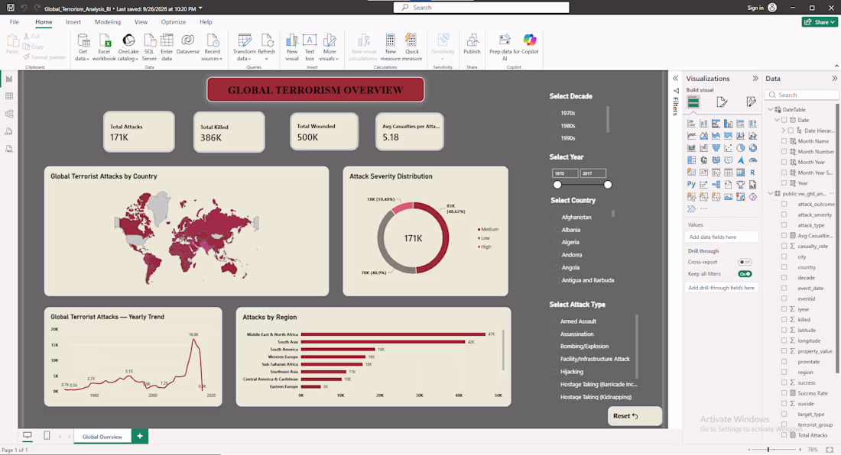Open Dataverse from the ribbon
The height and width of the screenshot is (455, 841).
(x=188, y=44)
